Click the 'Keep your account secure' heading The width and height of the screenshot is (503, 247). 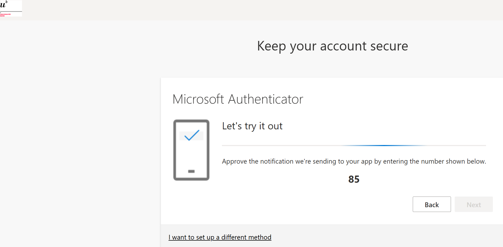(x=332, y=46)
